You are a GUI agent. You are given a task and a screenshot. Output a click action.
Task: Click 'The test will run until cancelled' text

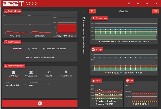tap(40, 57)
